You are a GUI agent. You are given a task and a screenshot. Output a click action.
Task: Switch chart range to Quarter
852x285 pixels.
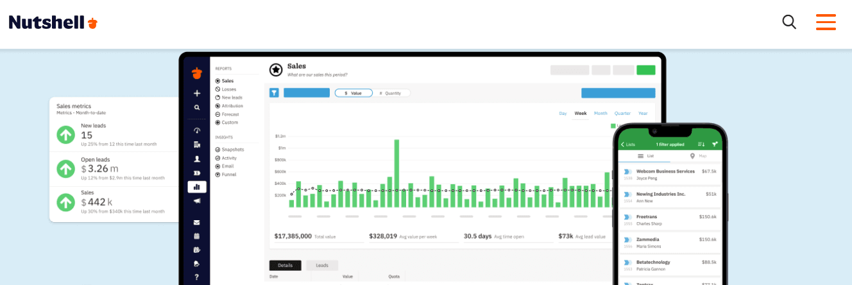point(622,114)
